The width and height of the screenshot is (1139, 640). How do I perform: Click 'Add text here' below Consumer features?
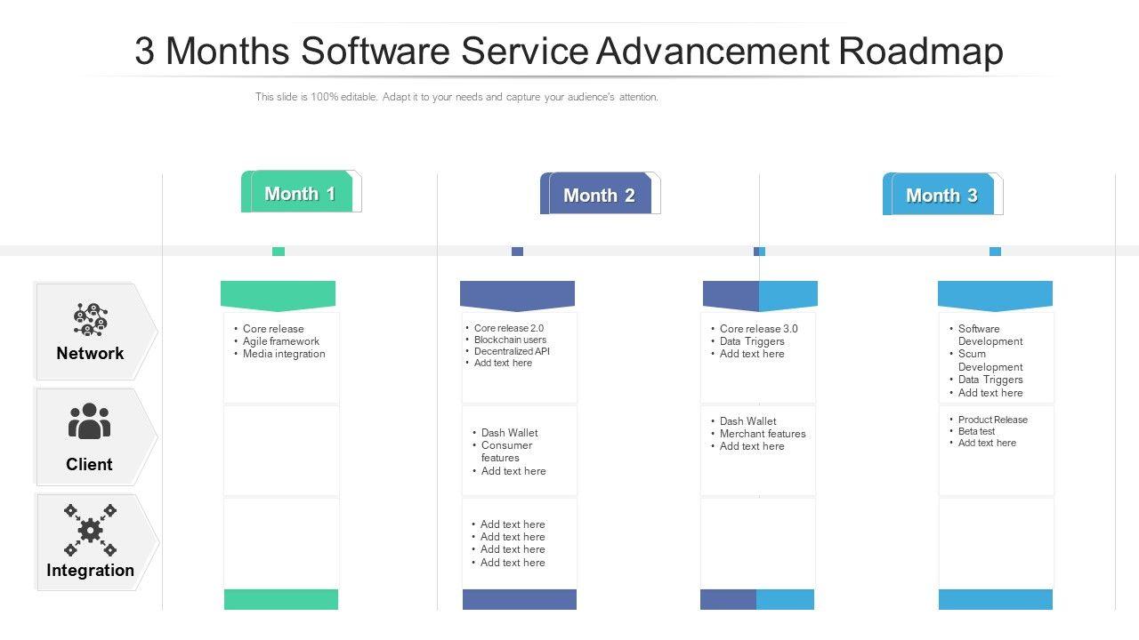pos(513,471)
